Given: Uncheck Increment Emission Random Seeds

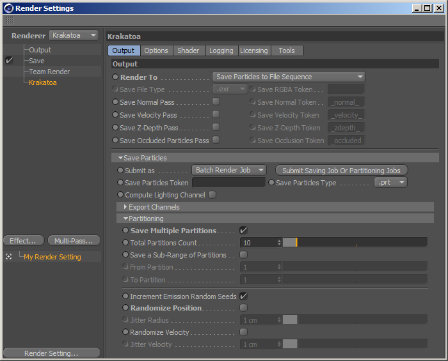Looking at the screenshot, I should 243,296.
